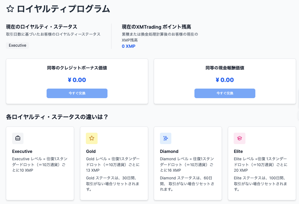Exchange cash reward with 今すぐ交換 button
299x204 pixels.
tap(225, 93)
